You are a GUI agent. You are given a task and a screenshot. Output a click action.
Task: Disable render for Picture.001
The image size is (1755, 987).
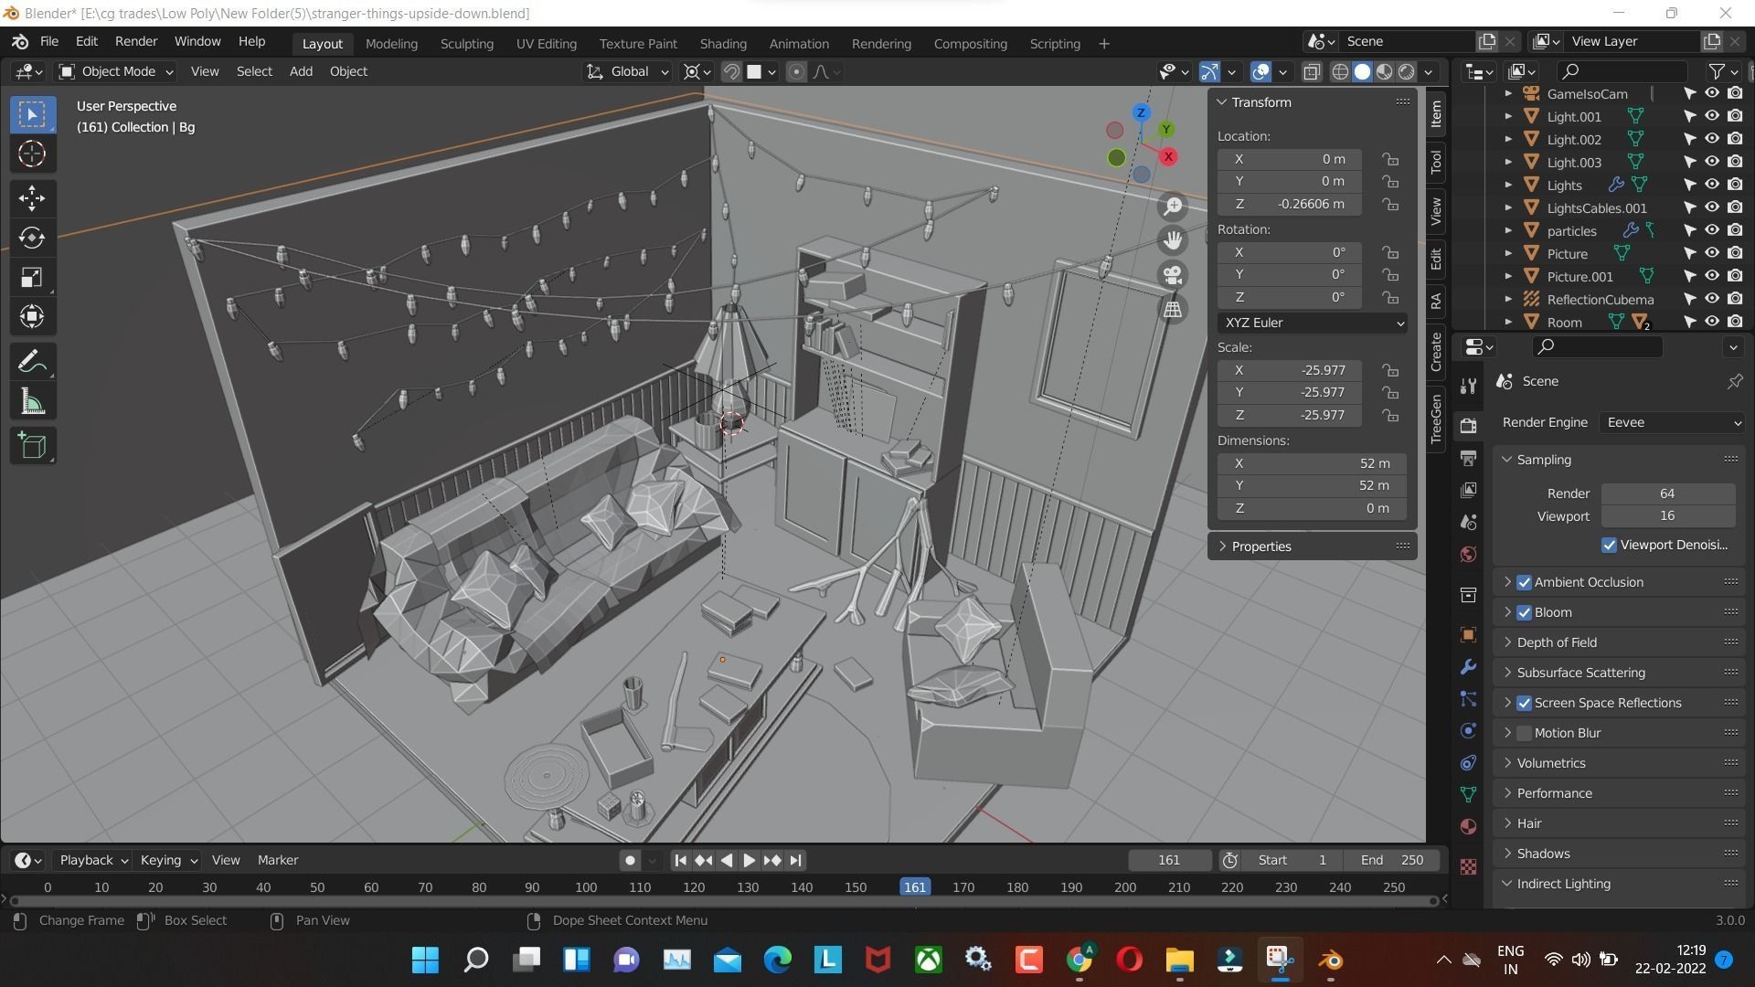(x=1735, y=276)
